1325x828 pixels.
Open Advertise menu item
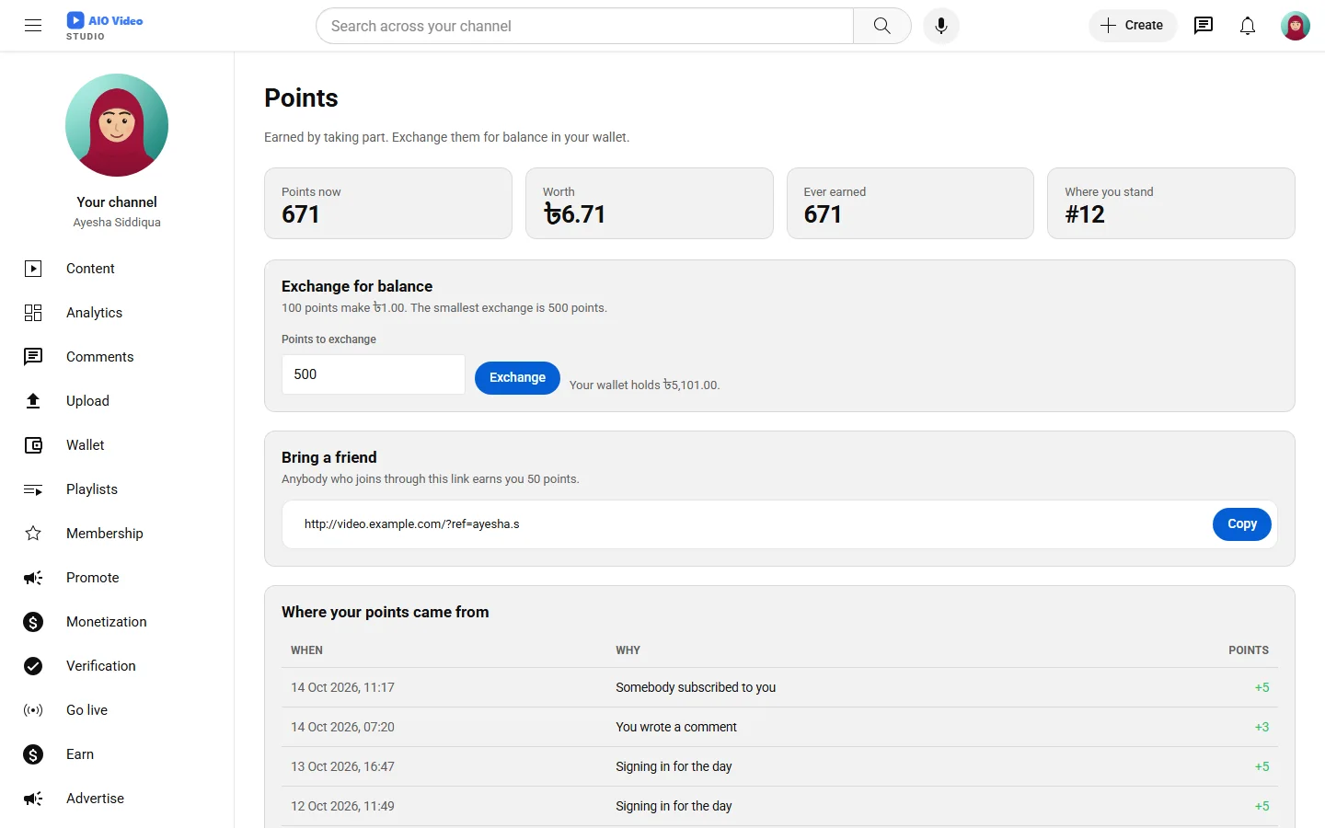(x=117, y=799)
